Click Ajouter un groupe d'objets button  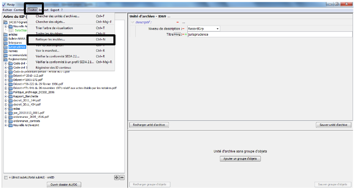coord(240,158)
